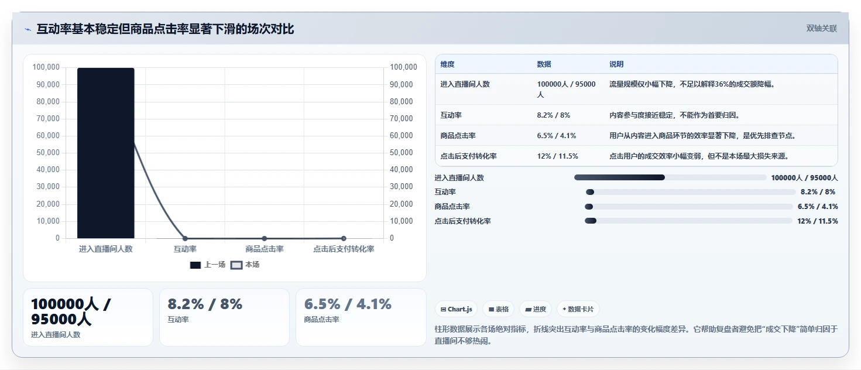
Task: Click the 表格 chip
Action: (x=499, y=309)
